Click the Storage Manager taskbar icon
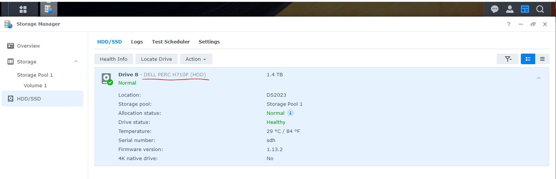 pos(48,9)
